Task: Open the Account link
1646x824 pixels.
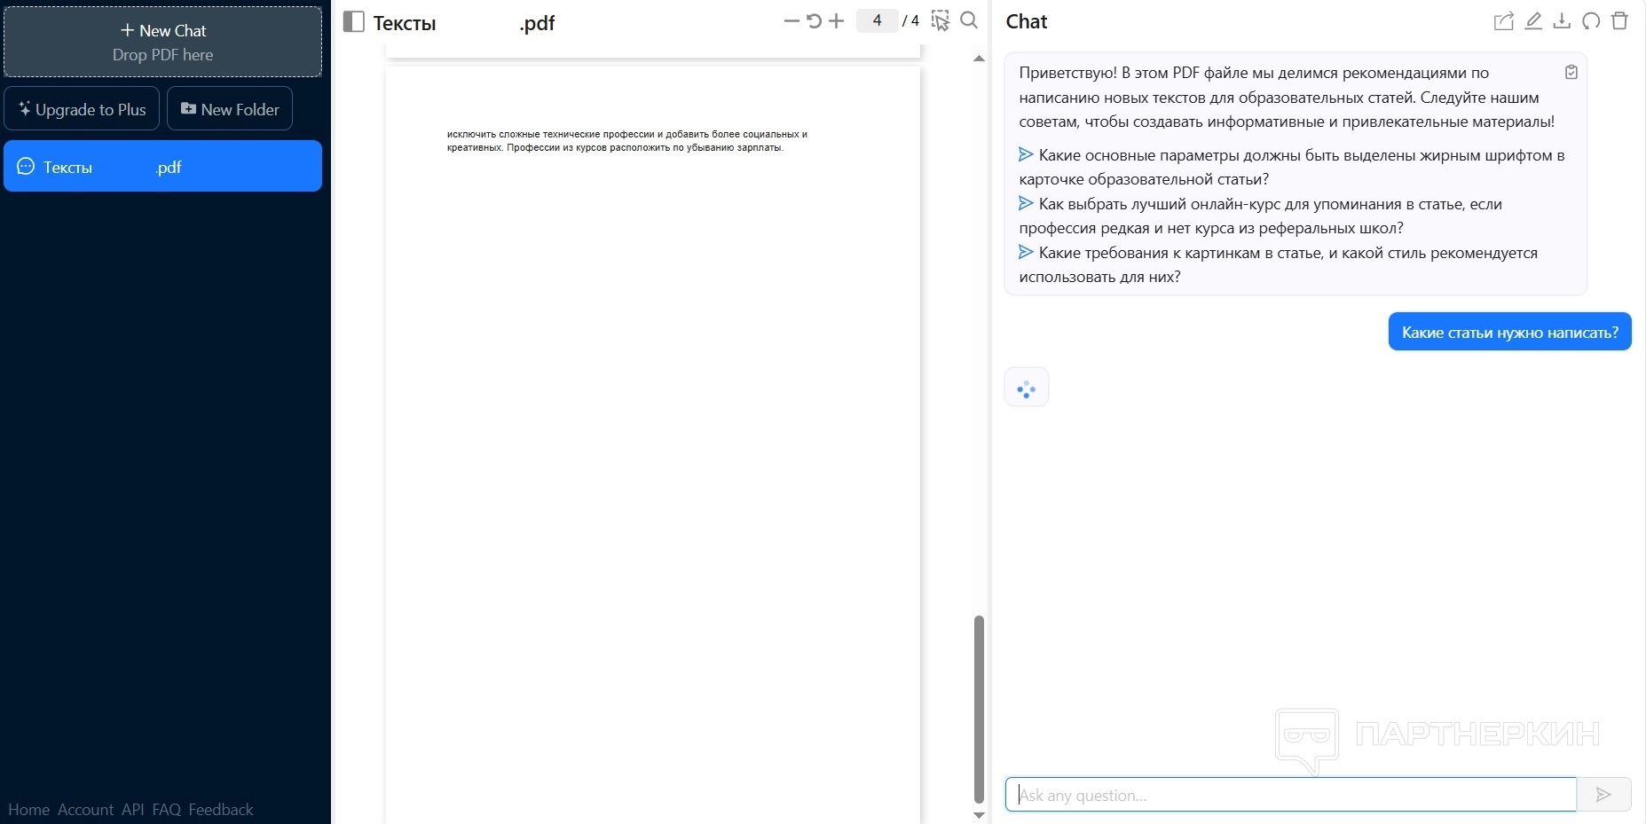Action: point(85,810)
